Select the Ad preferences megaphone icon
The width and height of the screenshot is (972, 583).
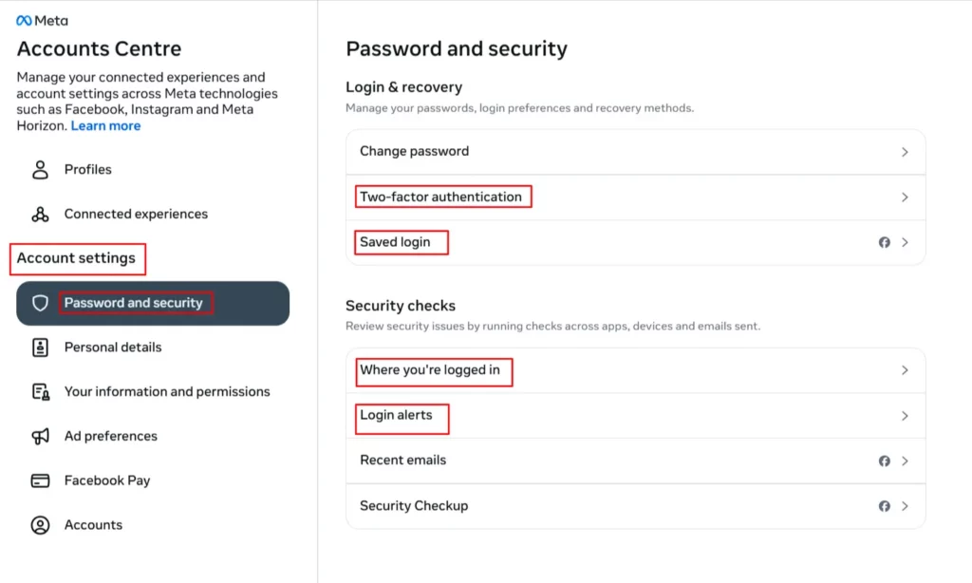click(40, 436)
